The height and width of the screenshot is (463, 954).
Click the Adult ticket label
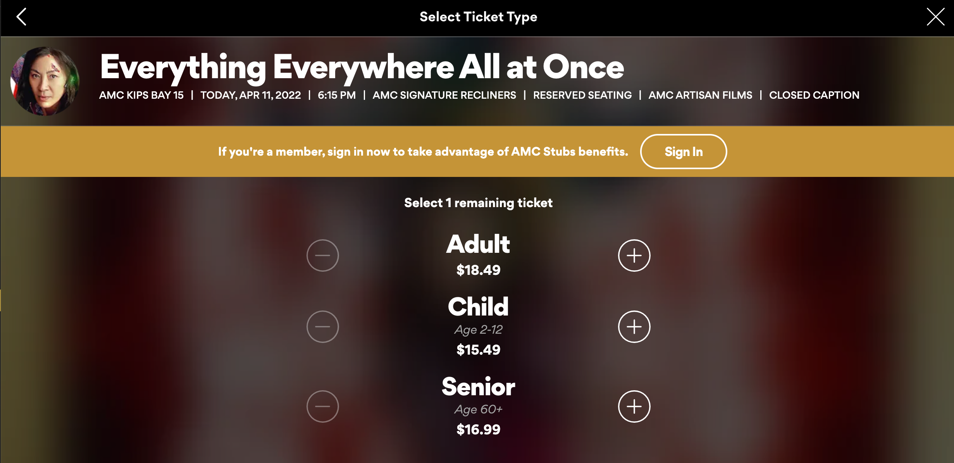point(479,244)
